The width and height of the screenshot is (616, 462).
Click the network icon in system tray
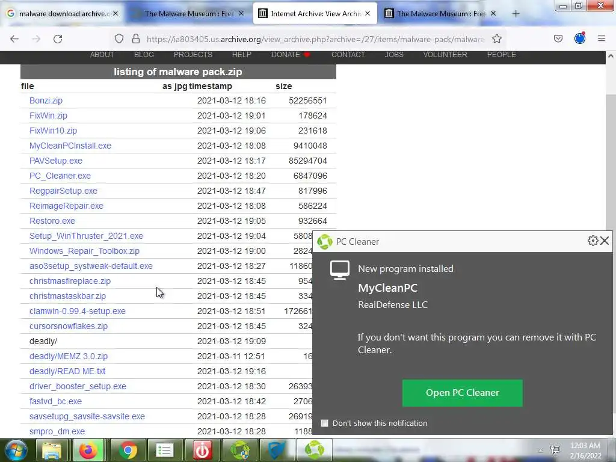(555, 450)
